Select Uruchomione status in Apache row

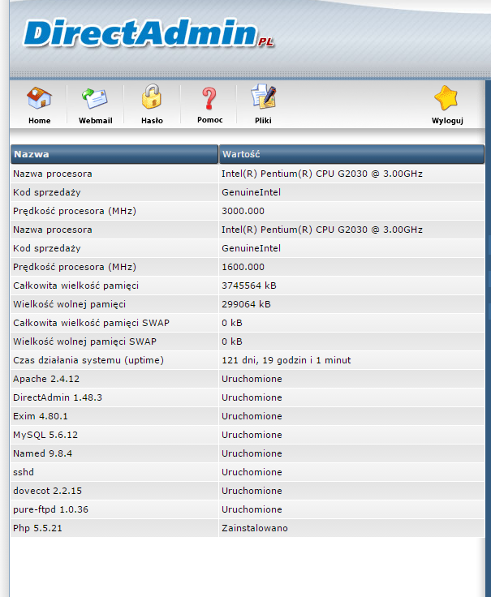[x=252, y=379]
